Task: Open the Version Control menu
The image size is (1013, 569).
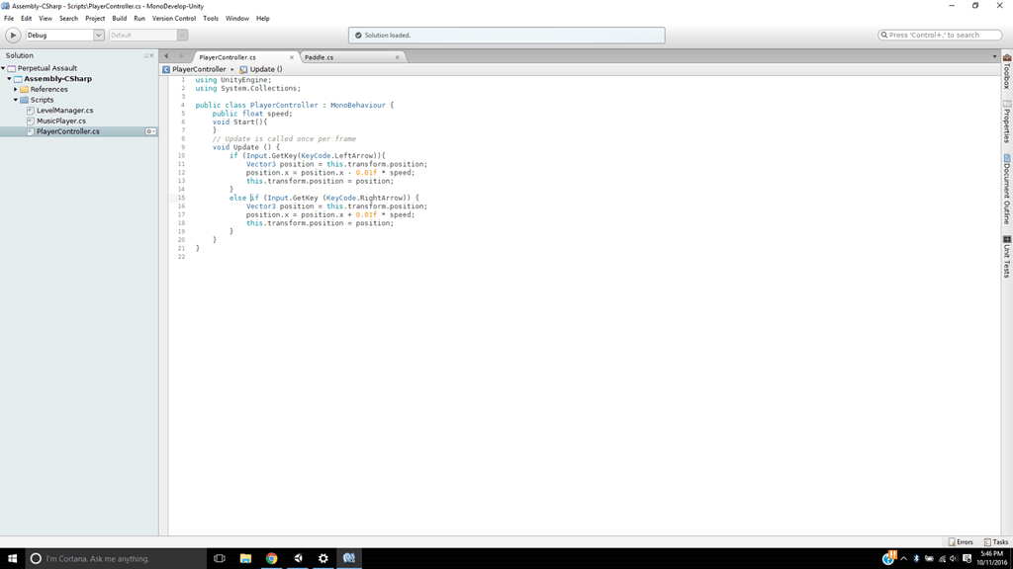Action: point(173,18)
